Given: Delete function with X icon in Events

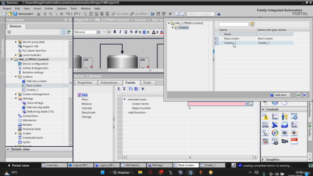Looking at the screenshot, I should pos(143,89).
